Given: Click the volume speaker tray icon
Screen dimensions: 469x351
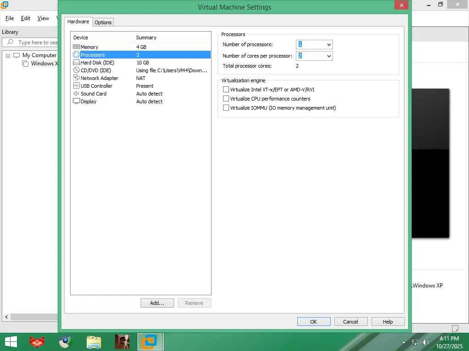Looking at the screenshot, I should pyautogui.click(x=426, y=342).
